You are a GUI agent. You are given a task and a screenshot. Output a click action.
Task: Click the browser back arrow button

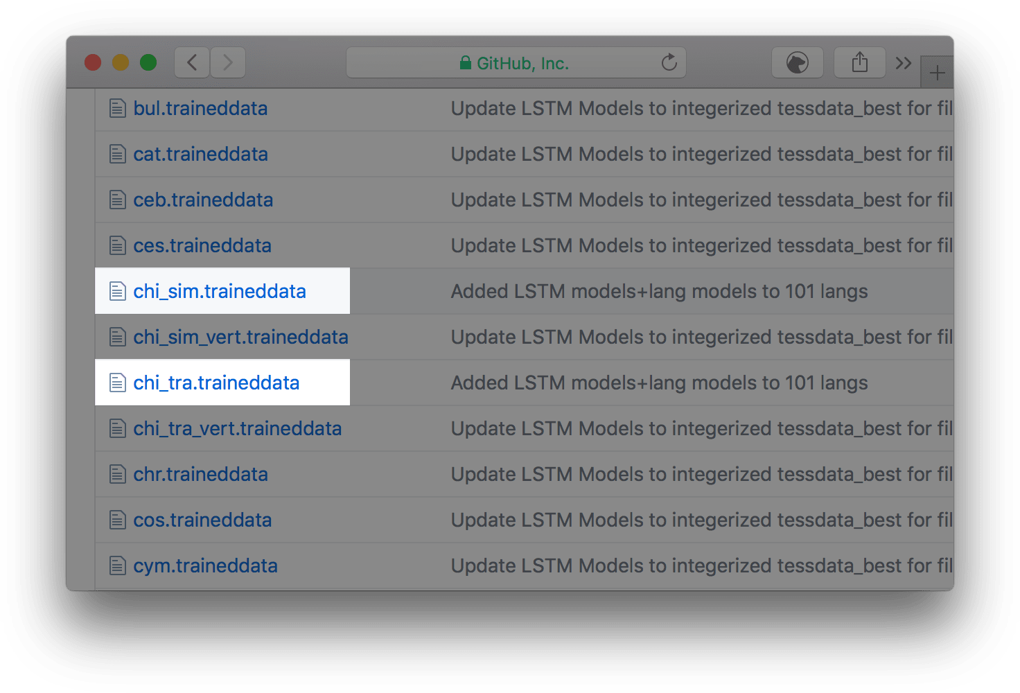point(192,63)
